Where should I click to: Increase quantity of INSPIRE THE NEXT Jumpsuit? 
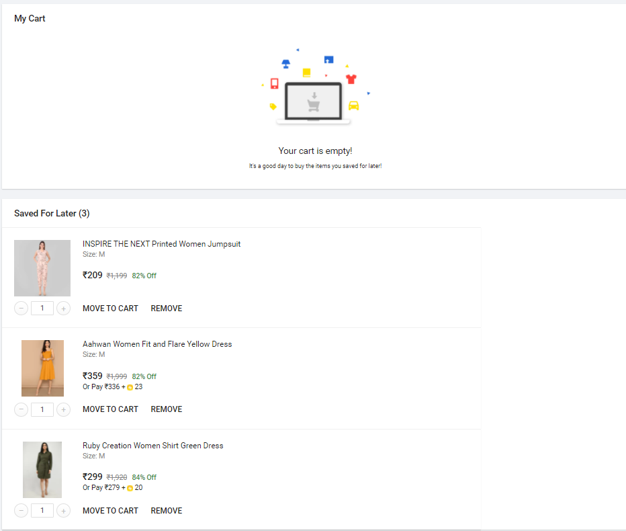tap(64, 309)
